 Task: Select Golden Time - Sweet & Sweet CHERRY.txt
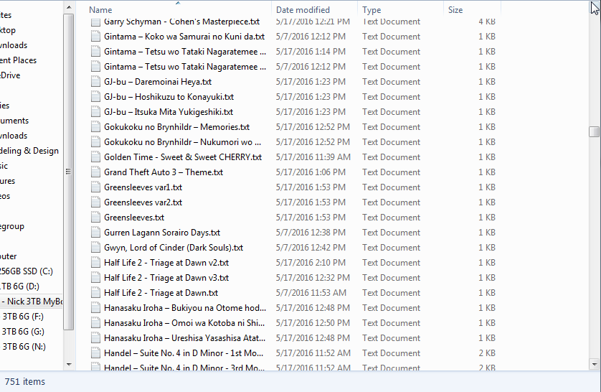click(183, 157)
